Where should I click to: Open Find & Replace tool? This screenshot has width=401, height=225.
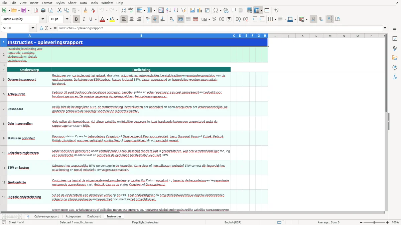124,10
